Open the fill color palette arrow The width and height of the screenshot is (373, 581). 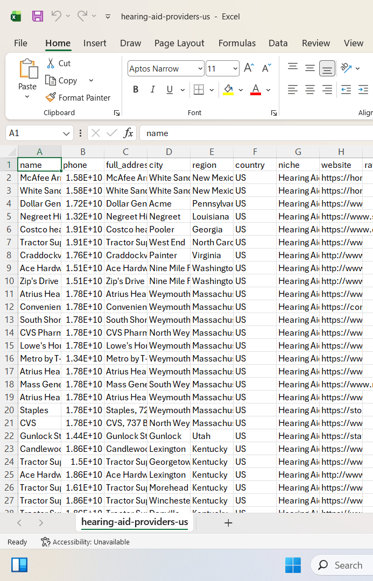tap(241, 90)
